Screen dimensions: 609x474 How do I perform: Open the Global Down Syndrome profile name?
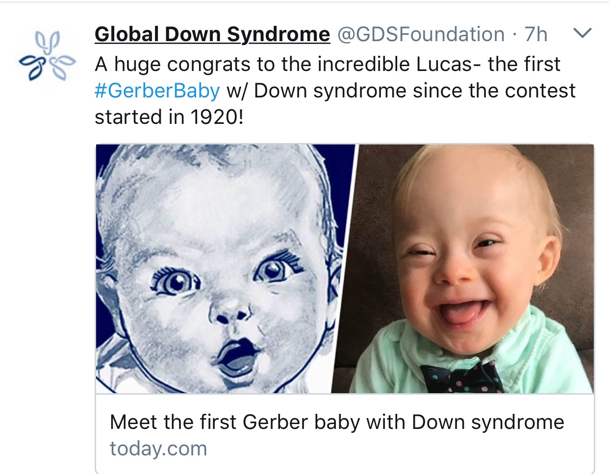[212, 34]
